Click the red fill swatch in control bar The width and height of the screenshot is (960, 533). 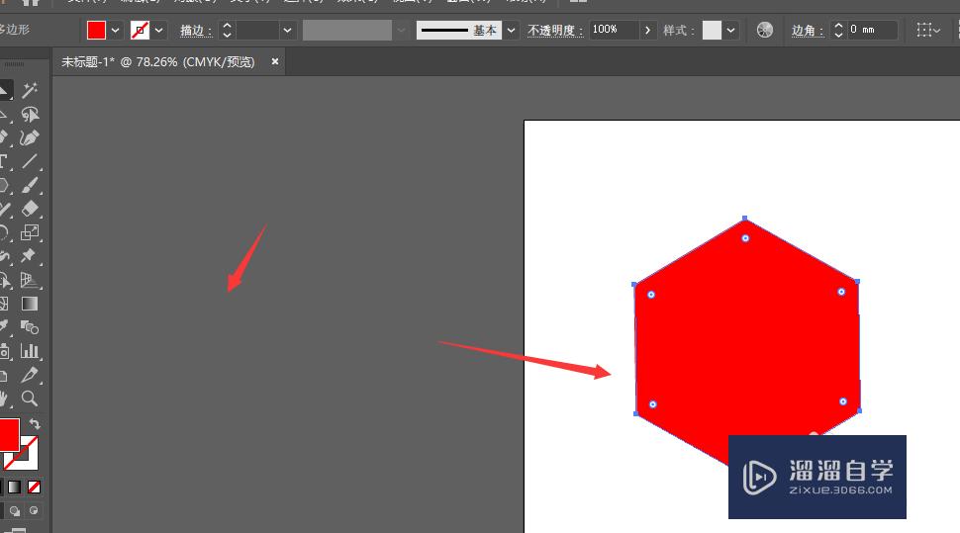click(x=96, y=30)
